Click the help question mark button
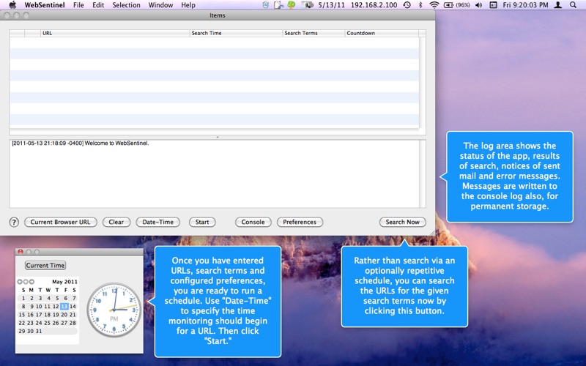Image resolution: width=586 pixels, height=366 pixels. [14, 223]
